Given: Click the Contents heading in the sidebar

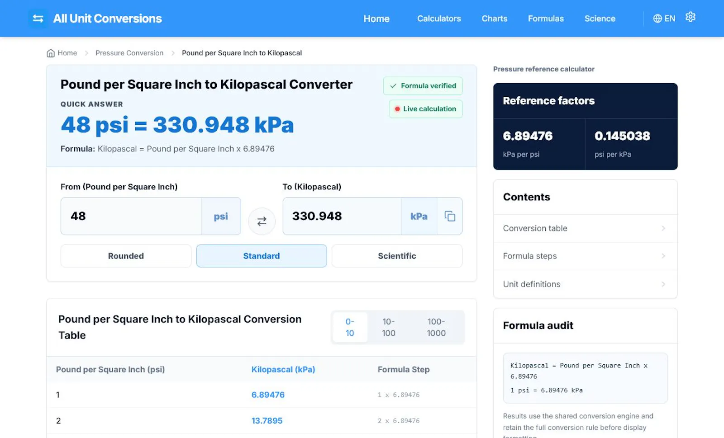Looking at the screenshot, I should pyautogui.click(x=527, y=197).
